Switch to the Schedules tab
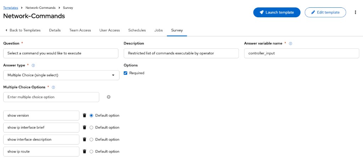363x165 pixels. (x=137, y=30)
